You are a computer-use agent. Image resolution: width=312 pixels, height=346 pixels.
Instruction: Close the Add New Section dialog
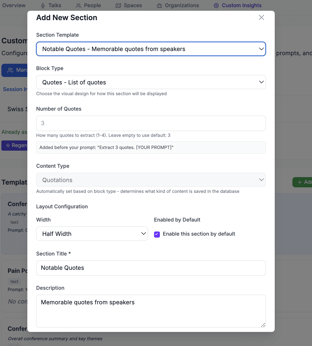pos(261,17)
